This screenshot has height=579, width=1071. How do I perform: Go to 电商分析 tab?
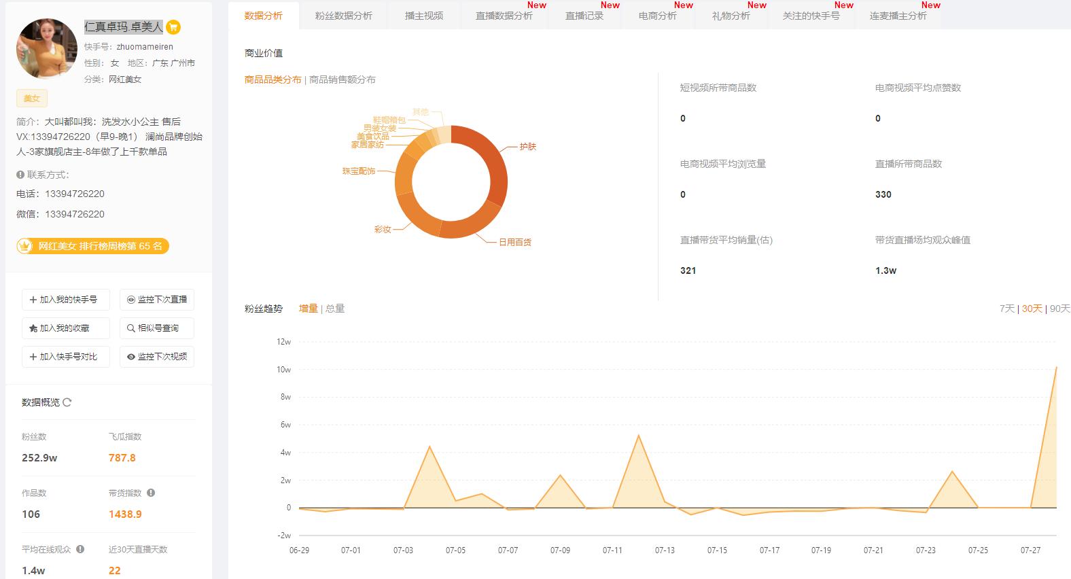(657, 16)
